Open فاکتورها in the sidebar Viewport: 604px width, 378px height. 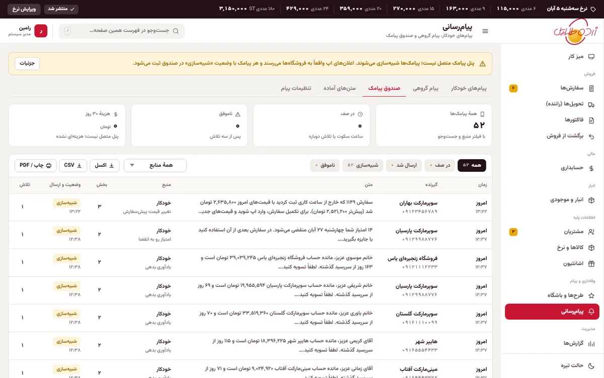coord(552,120)
